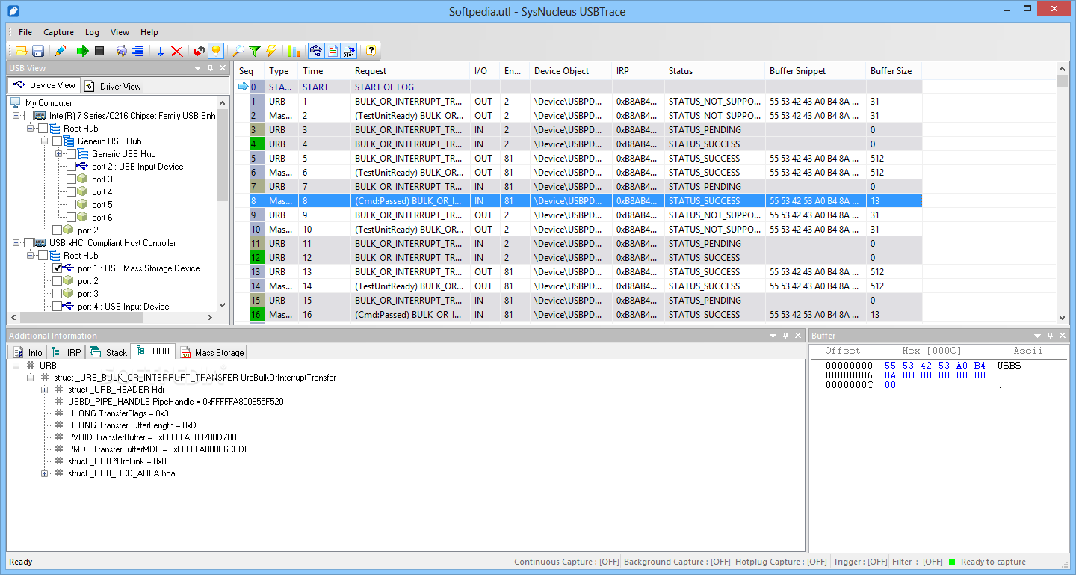This screenshot has width=1076, height=575.
Task: Click the log list vertical scrollbar thumb
Action: [x=1062, y=81]
